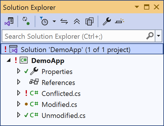164x126 pixels.
Task: Select the DemoApp project name
Action: tap(48, 61)
